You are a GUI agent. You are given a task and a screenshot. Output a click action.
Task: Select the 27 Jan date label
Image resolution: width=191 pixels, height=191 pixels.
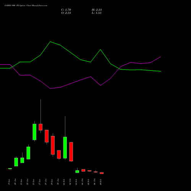tap(40, 182)
